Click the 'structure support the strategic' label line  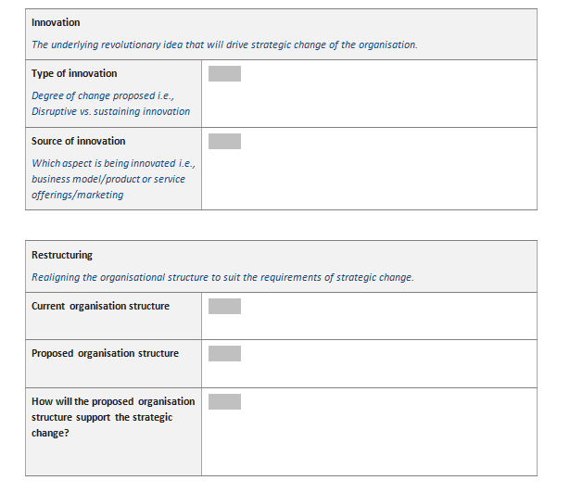click(x=102, y=417)
